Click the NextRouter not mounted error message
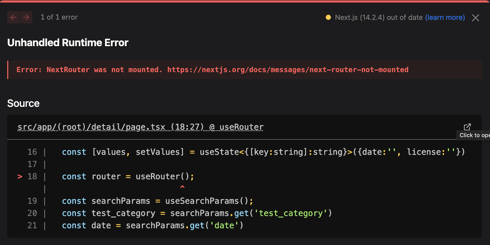490x245 pixels. (212, 70)
